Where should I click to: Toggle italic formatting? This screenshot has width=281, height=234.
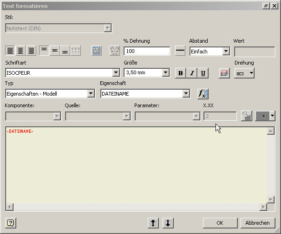tap(192, 73)
